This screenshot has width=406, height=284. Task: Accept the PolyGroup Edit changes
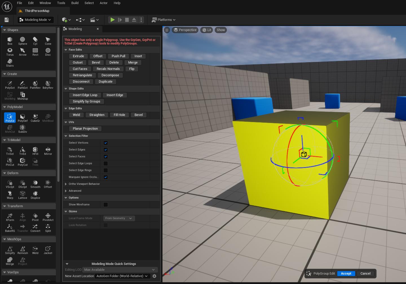click(346, 274)
